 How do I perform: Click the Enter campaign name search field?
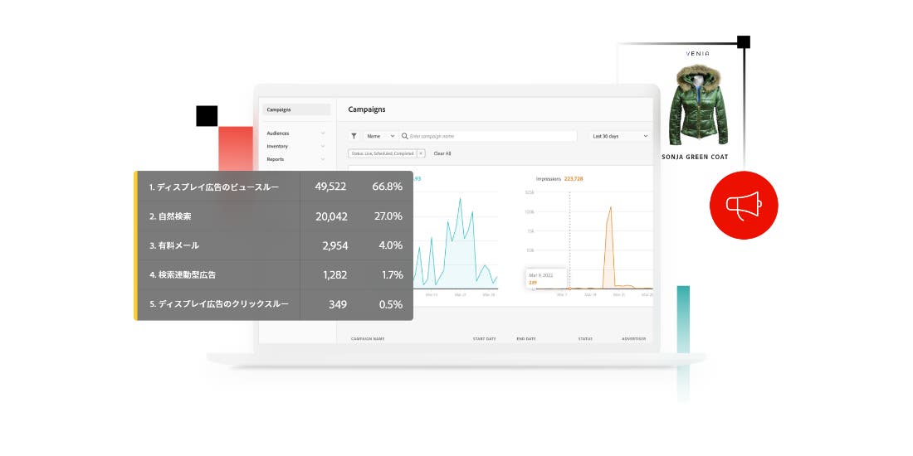point(490,136)
